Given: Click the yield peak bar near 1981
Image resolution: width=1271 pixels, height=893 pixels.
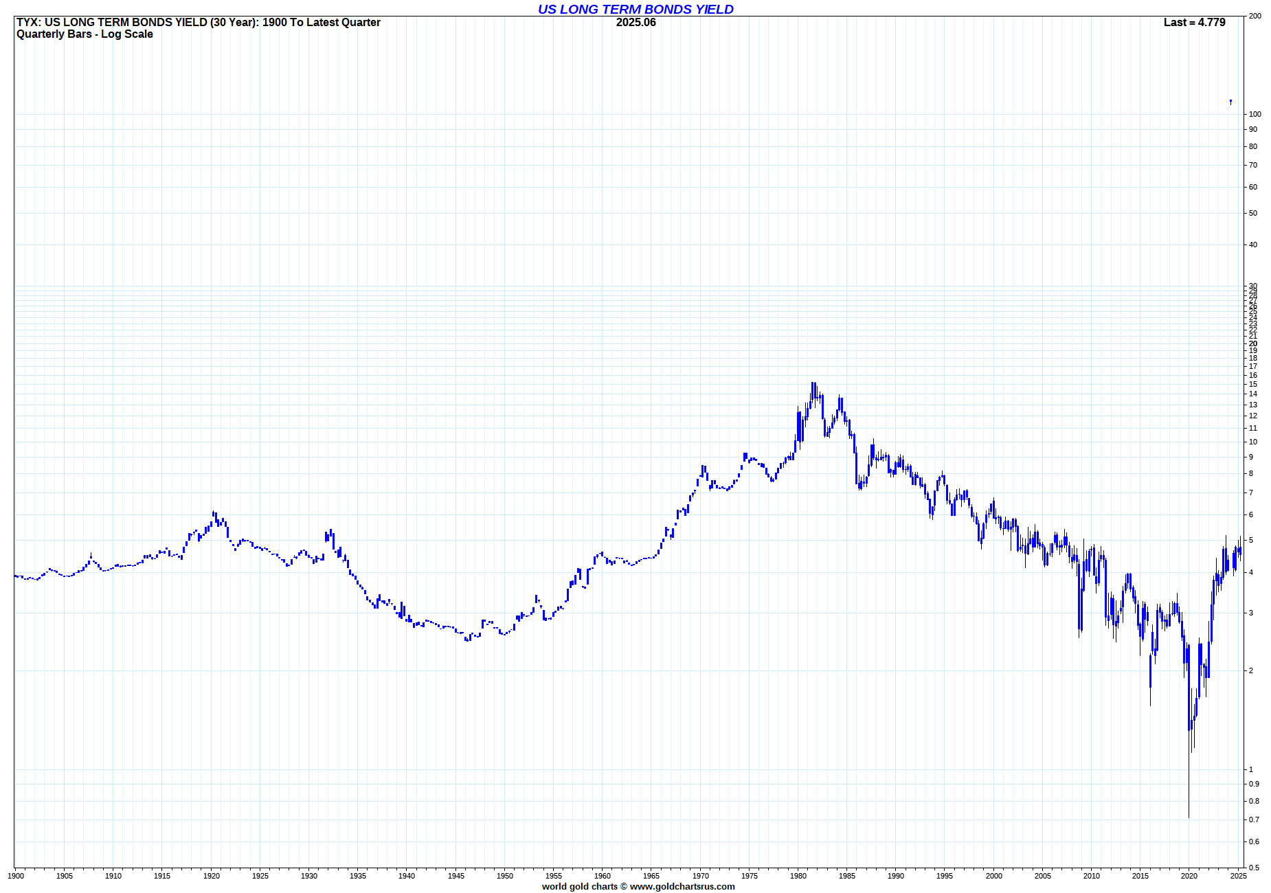Looking at the screenshot, I should (813, 386).
